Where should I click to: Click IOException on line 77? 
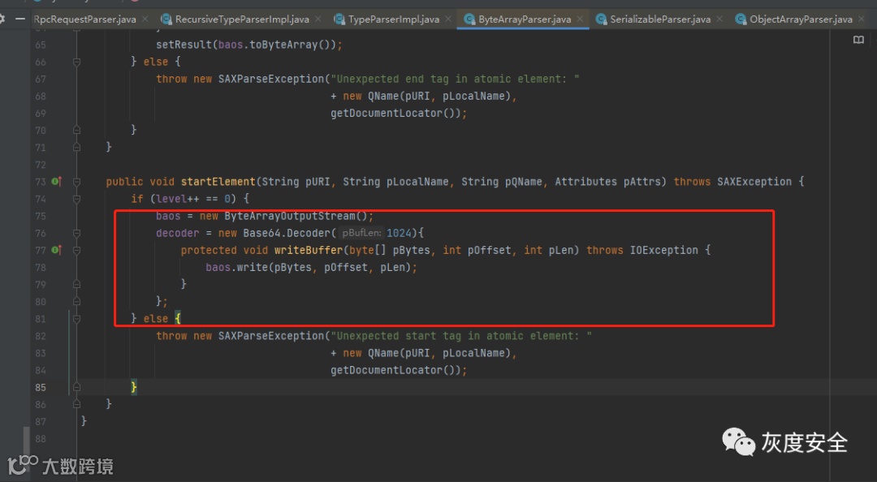[x=664, y=250]
